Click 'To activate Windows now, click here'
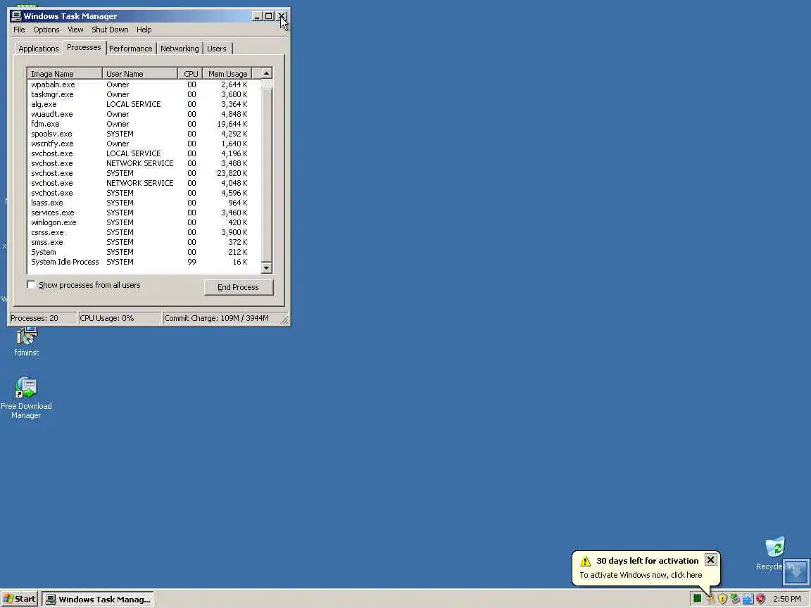811x608 pixels. [x=641, y=575]
